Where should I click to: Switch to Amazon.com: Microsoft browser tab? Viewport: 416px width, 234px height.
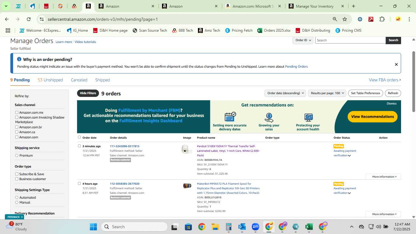pyautogui.click(x=253, y=6)
